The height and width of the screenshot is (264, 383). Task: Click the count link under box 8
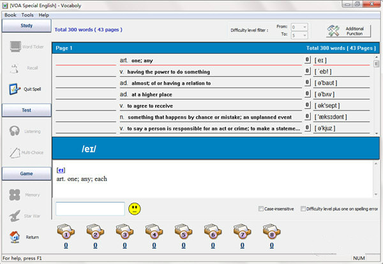pos(272,245)
